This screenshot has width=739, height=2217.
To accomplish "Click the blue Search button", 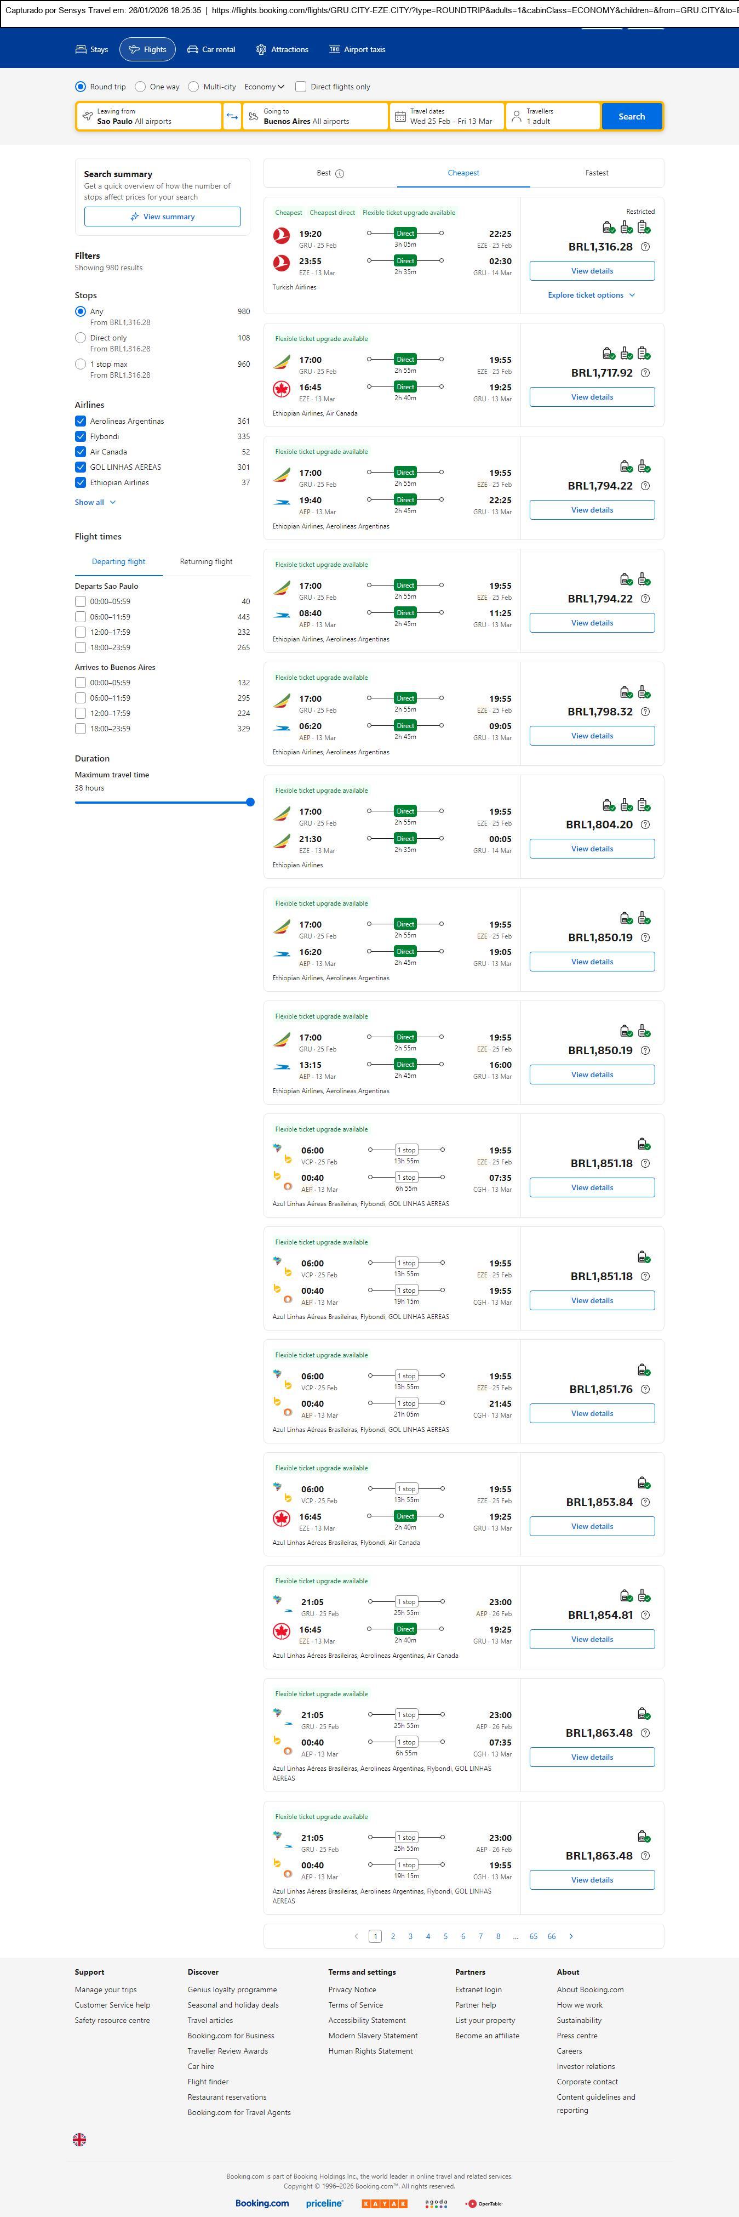I will point(631,116).
